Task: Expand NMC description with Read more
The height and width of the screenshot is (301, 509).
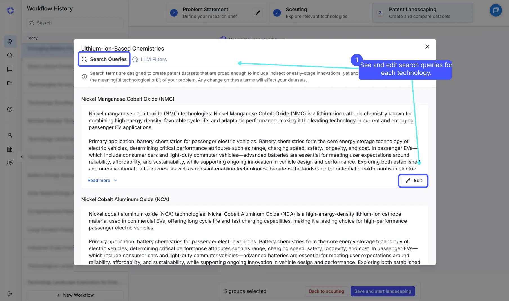Action: [x=102, y=180]
